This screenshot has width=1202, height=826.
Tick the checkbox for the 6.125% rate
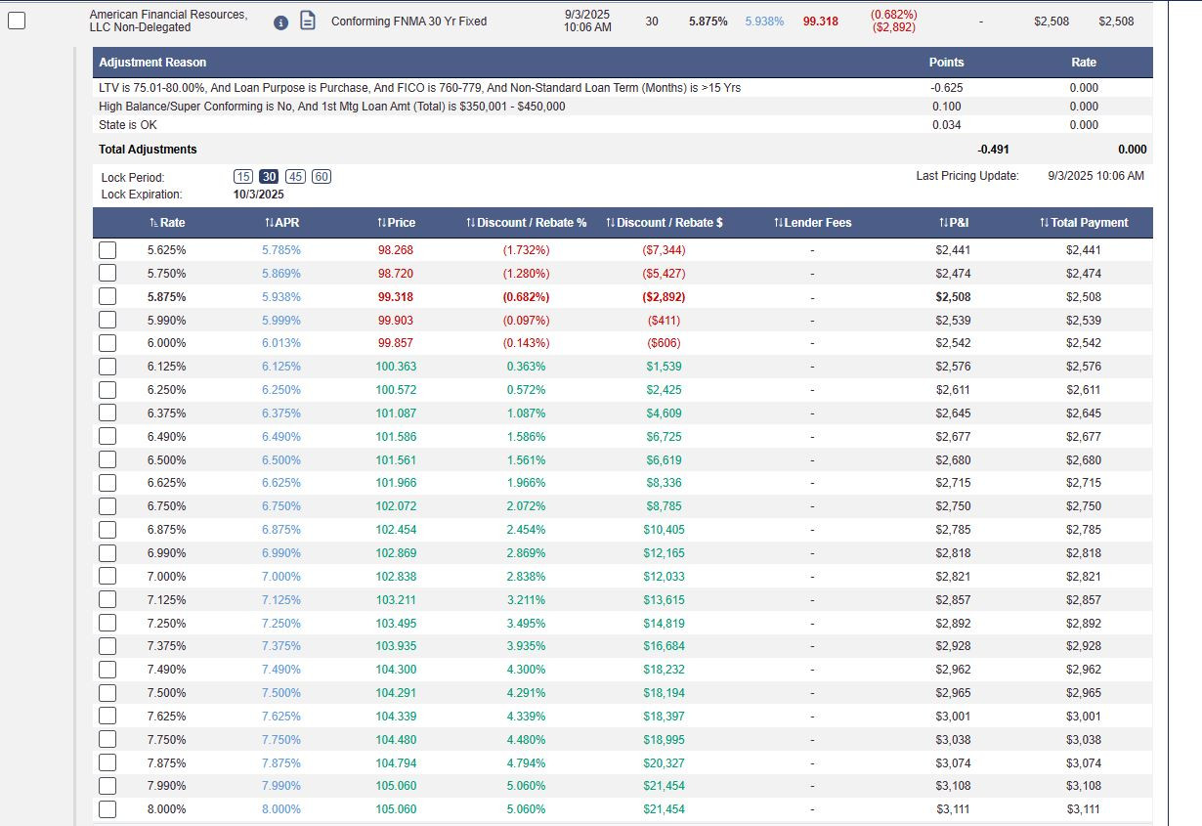point(107,367)
